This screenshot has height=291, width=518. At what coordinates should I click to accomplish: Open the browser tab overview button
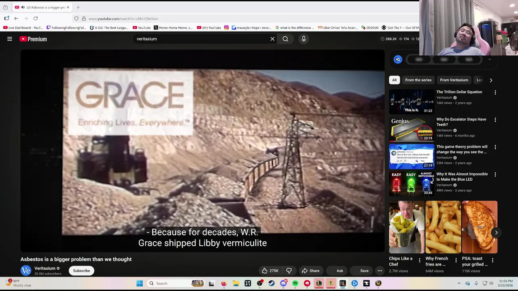tap(5, 7)
